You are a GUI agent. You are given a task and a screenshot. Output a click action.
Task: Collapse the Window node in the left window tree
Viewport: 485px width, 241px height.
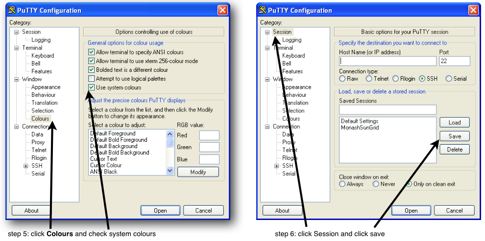(17, 79)
